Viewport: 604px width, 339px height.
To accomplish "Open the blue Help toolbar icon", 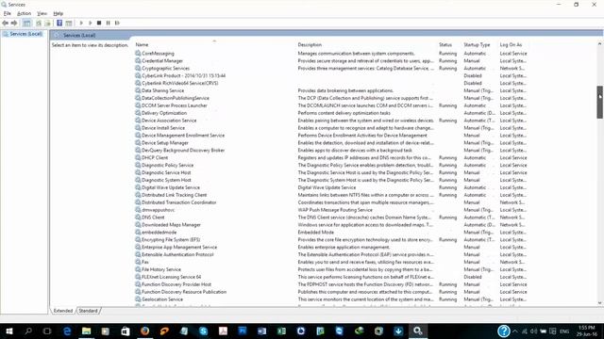I will (59, 23).
